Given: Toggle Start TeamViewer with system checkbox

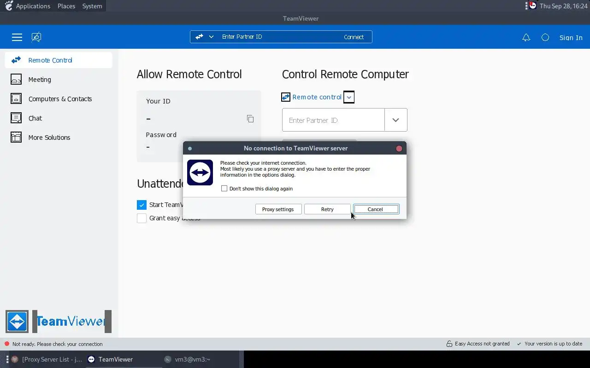Looking at the screenshot, I should [142, 205].
